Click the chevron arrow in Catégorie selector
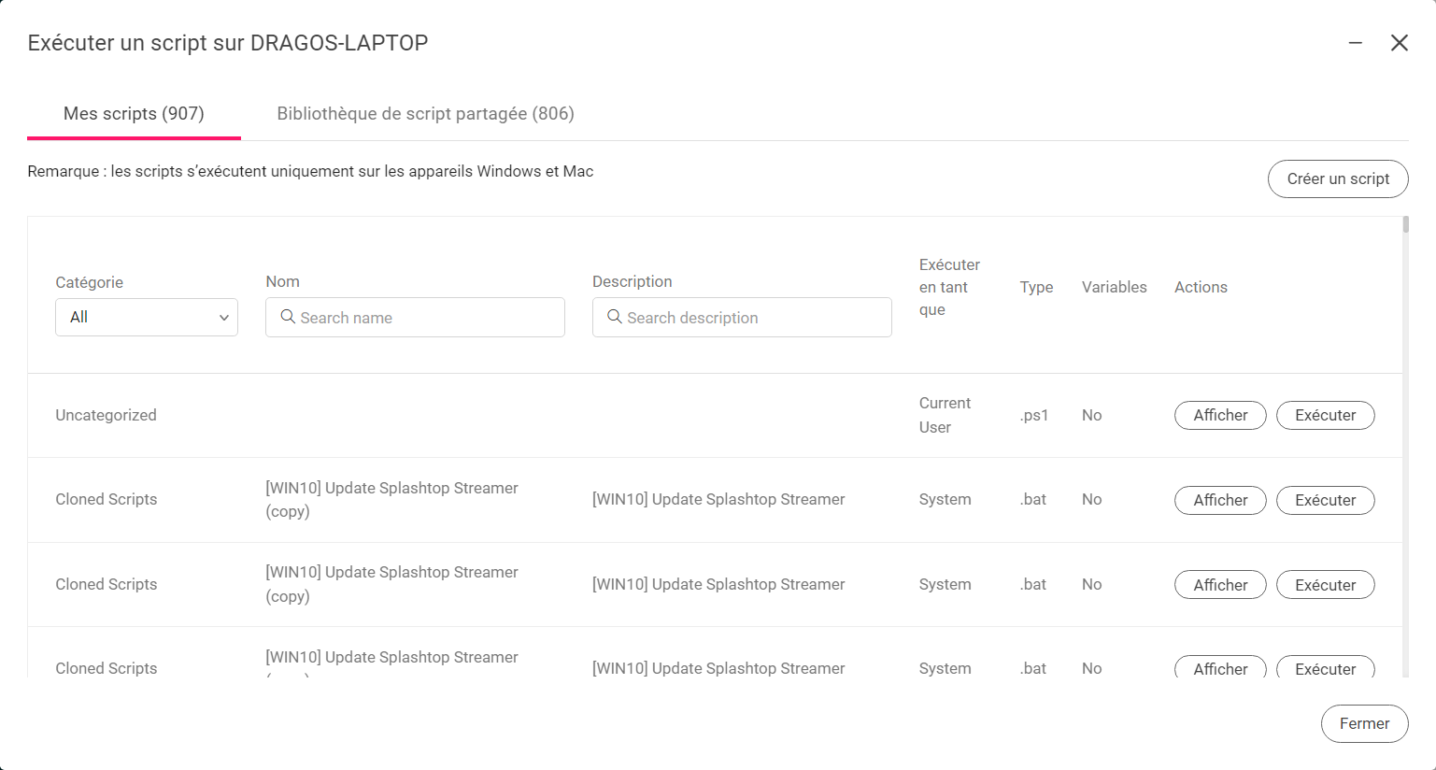 [224, 318]
